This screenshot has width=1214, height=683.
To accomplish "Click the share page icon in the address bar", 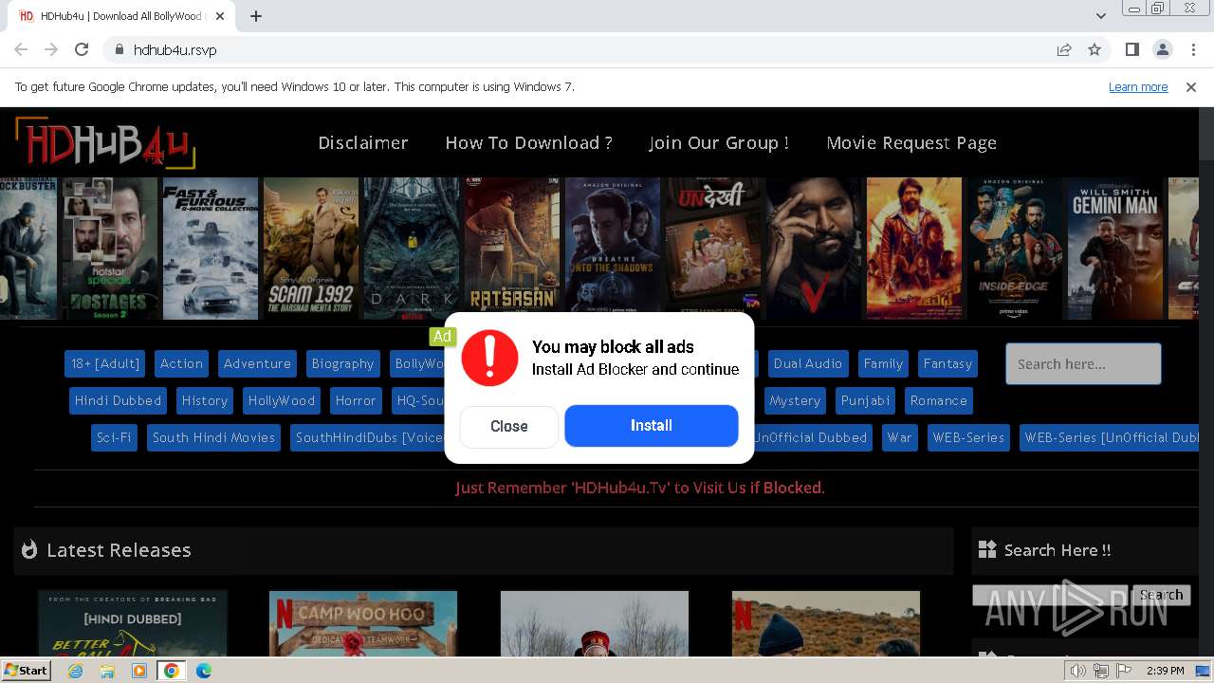I will click(x=1064, y=49).
